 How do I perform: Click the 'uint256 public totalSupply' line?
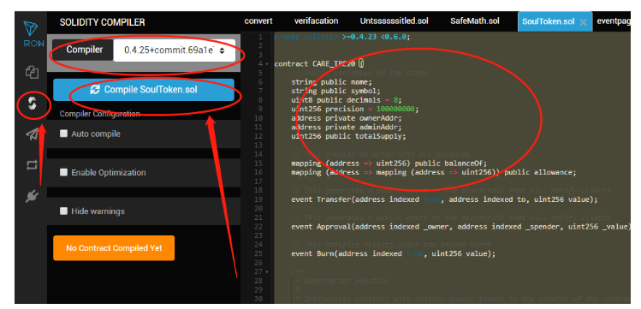[x=348, y=136]
